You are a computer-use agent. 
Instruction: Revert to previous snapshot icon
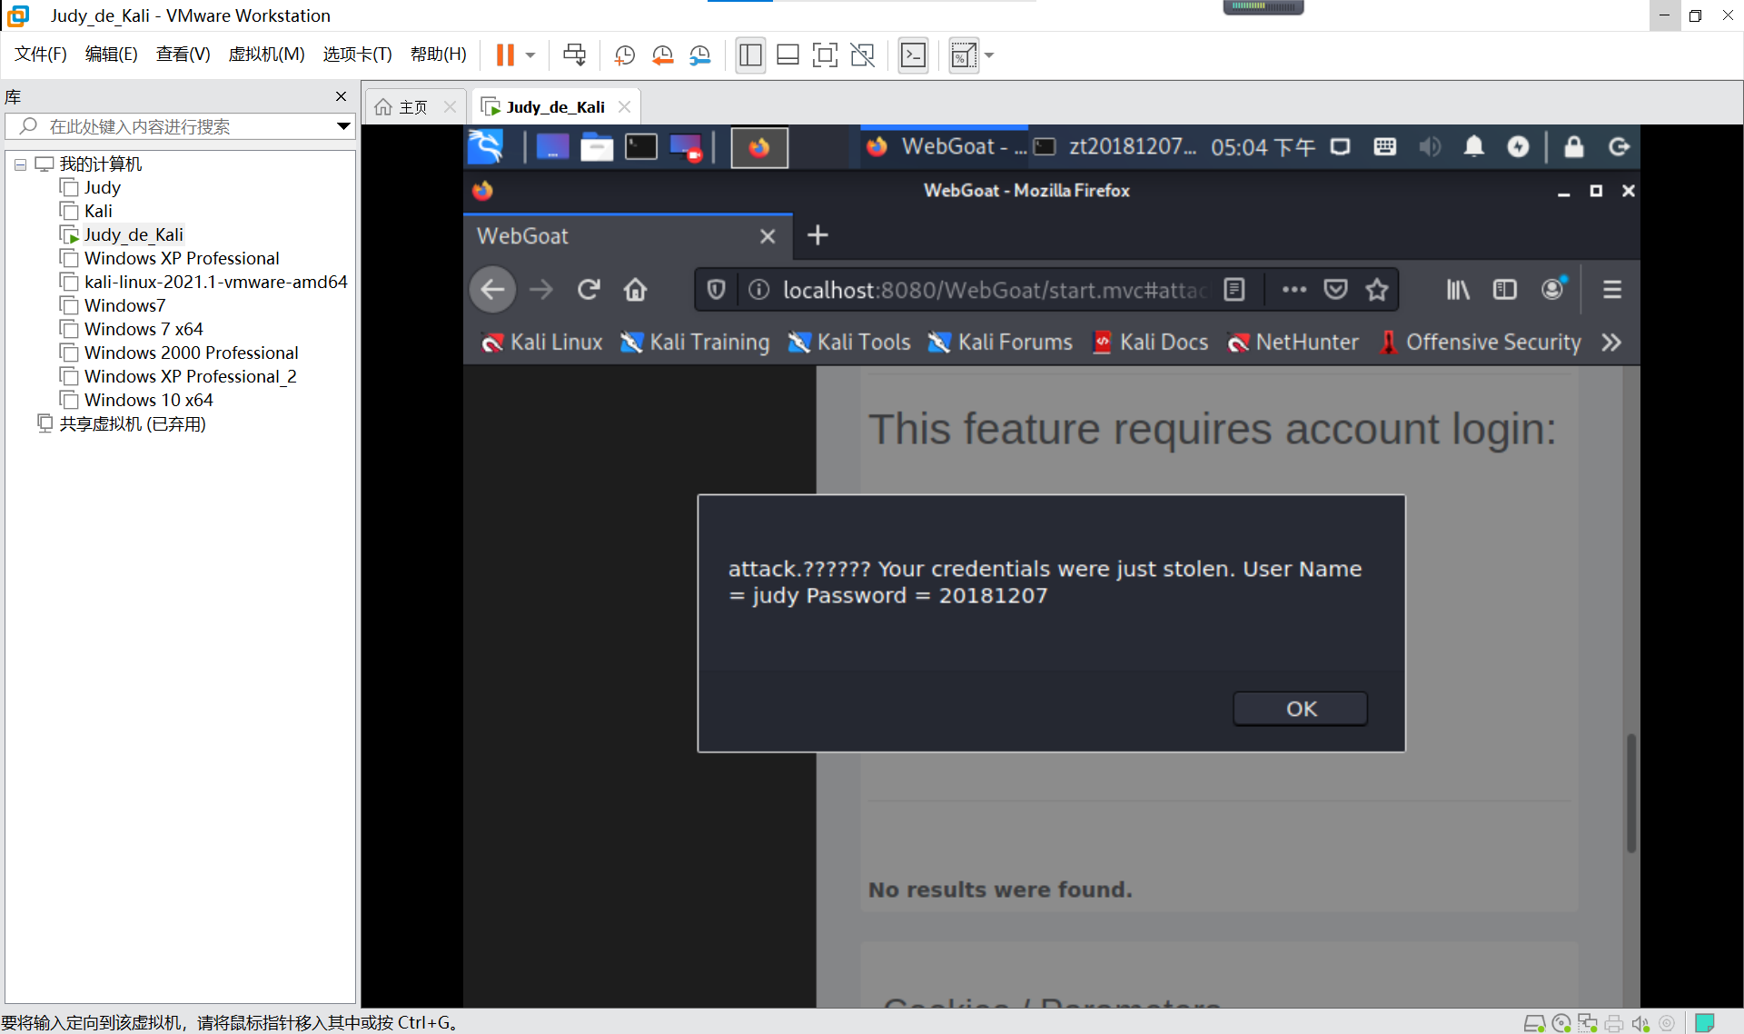(x=662, y=55)
